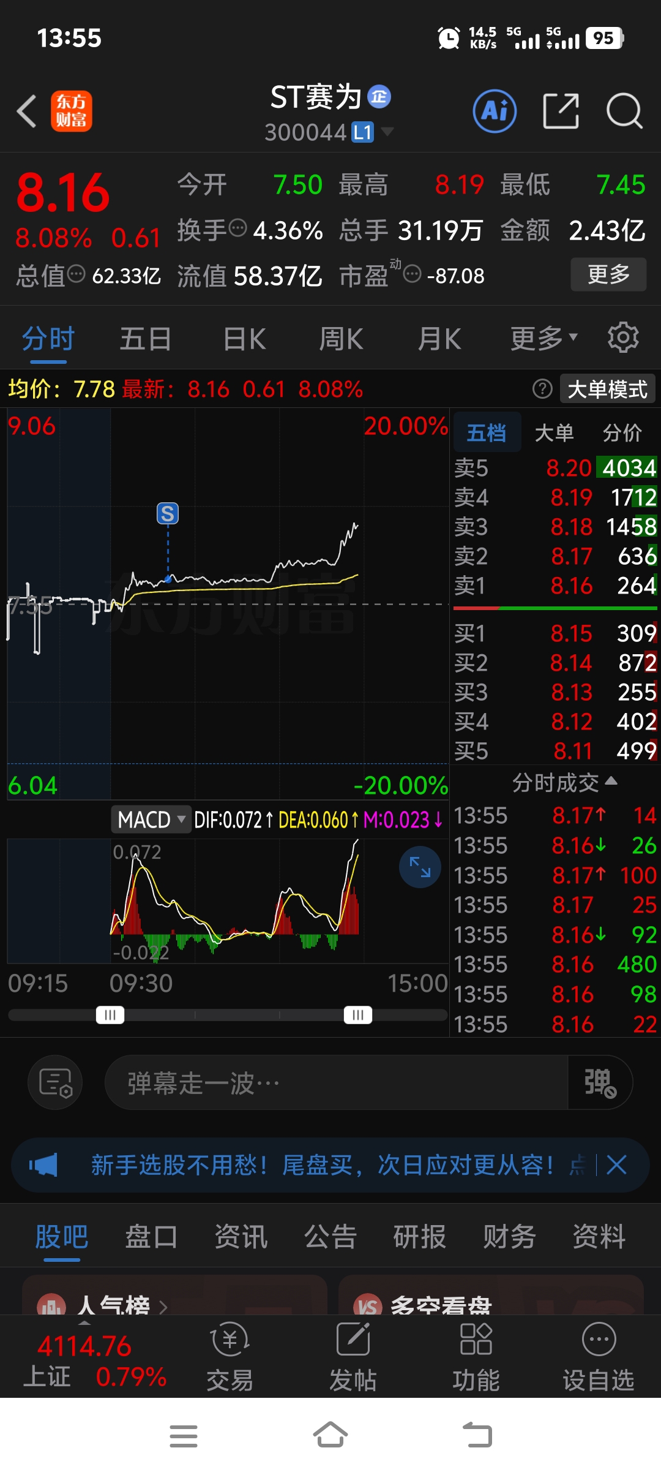The height and width of the screenshot is (1475, 661).
Task: Tap right timeline range handle
Action: (x=358, y=1015)
